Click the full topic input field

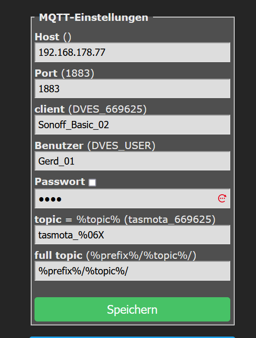tap(132, 271)
